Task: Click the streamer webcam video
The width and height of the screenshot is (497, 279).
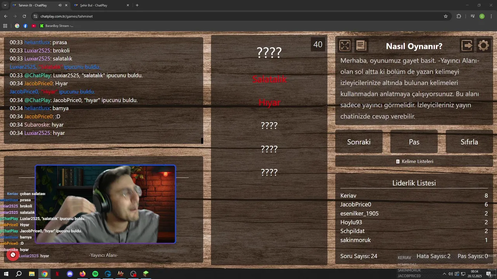Action: tap(105, 204)
